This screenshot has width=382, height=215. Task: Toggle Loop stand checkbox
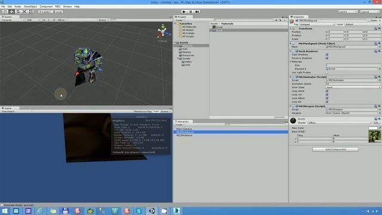(x=327, y=91)
